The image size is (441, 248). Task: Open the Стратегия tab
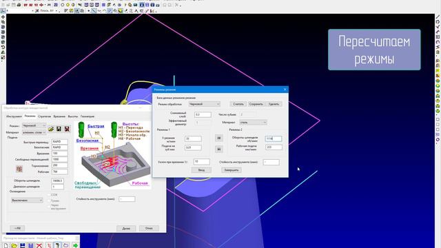[44, 116]
